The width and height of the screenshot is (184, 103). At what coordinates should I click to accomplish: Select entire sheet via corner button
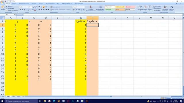2,18
